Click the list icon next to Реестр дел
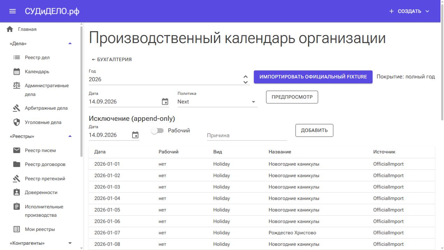The height and width of the screenshot is (250, 444). click(16, 57)
